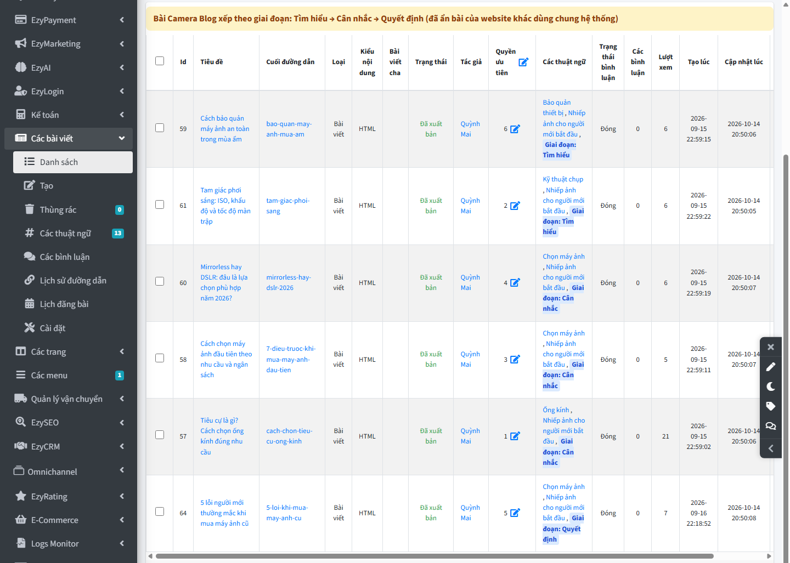790x563 pixels.
Task: Open Các thuật ngữ menu item
Action: 73,233
